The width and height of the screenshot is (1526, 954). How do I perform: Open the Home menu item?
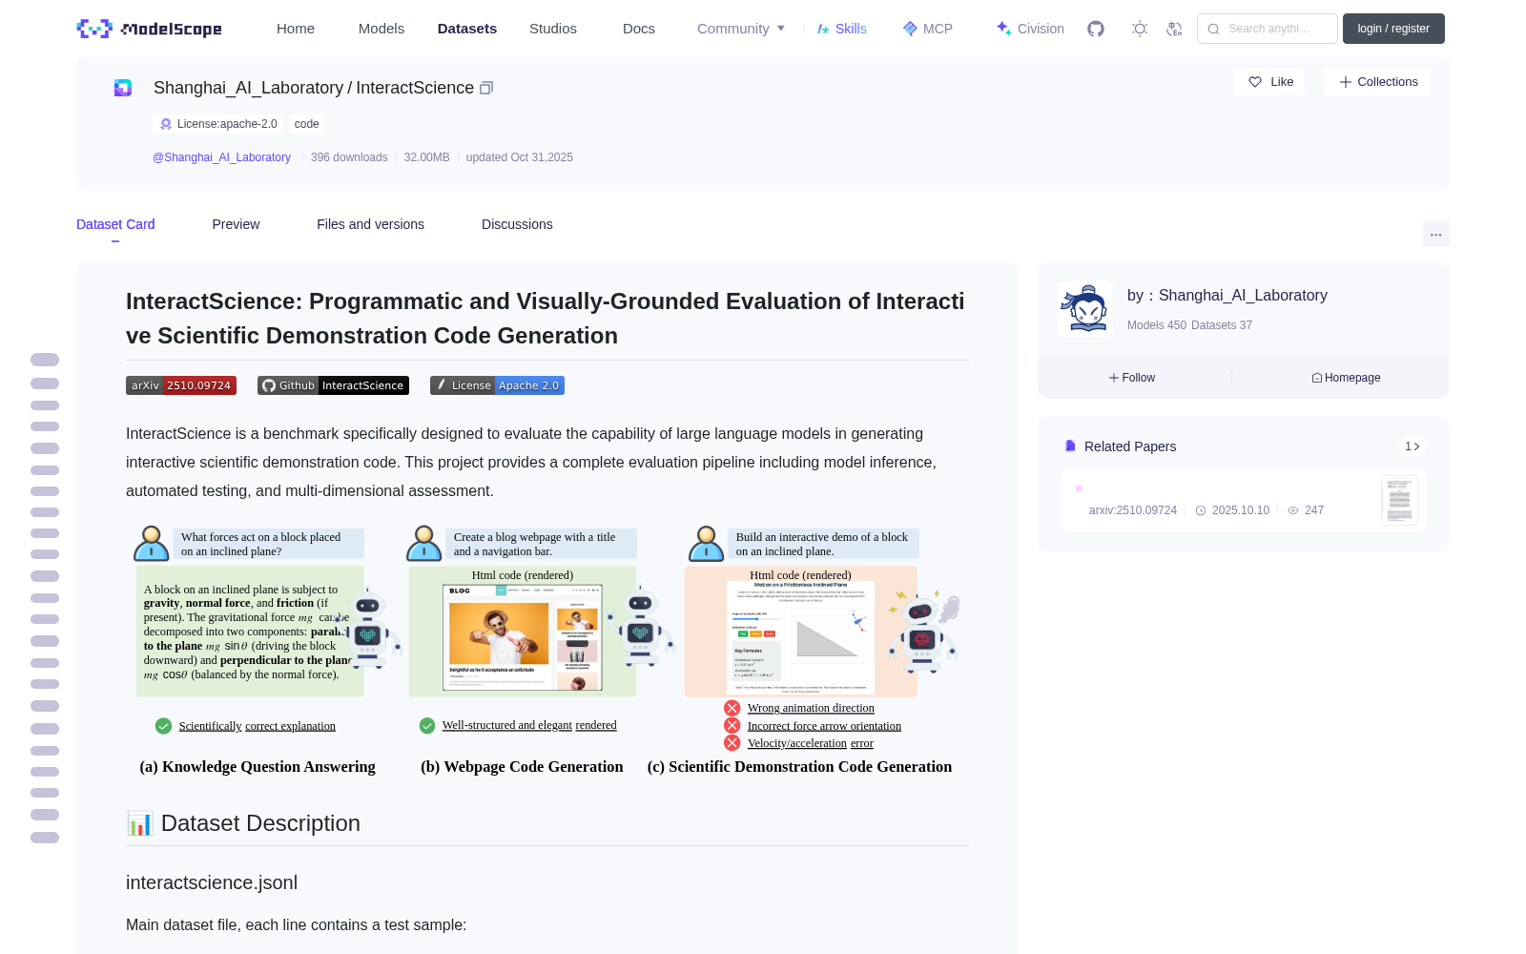pyautogui.click(x=296, y=29)
